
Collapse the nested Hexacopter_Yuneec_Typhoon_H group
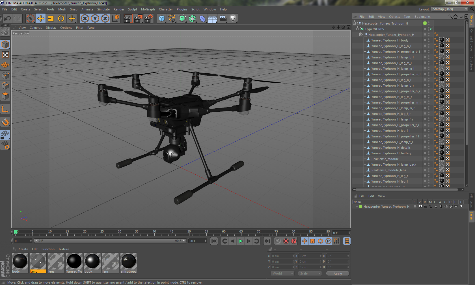[360, 35]
